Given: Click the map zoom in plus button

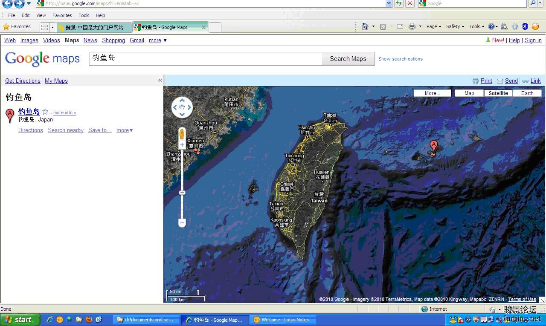Looking at the screenshot, I should (182, 145).
